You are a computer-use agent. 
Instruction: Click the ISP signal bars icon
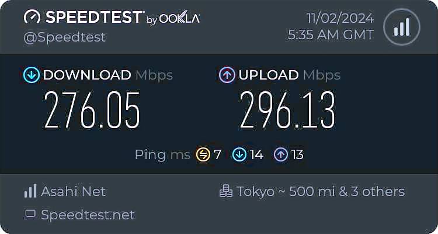point(30,191)
